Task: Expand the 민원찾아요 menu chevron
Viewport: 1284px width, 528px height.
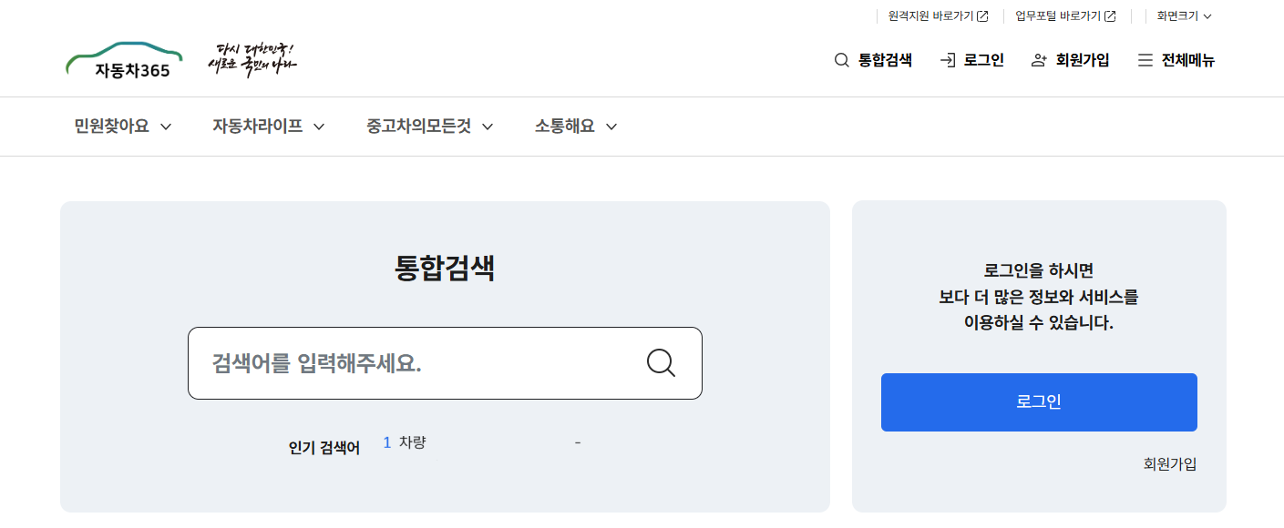Action: click(x=166, y=127)
